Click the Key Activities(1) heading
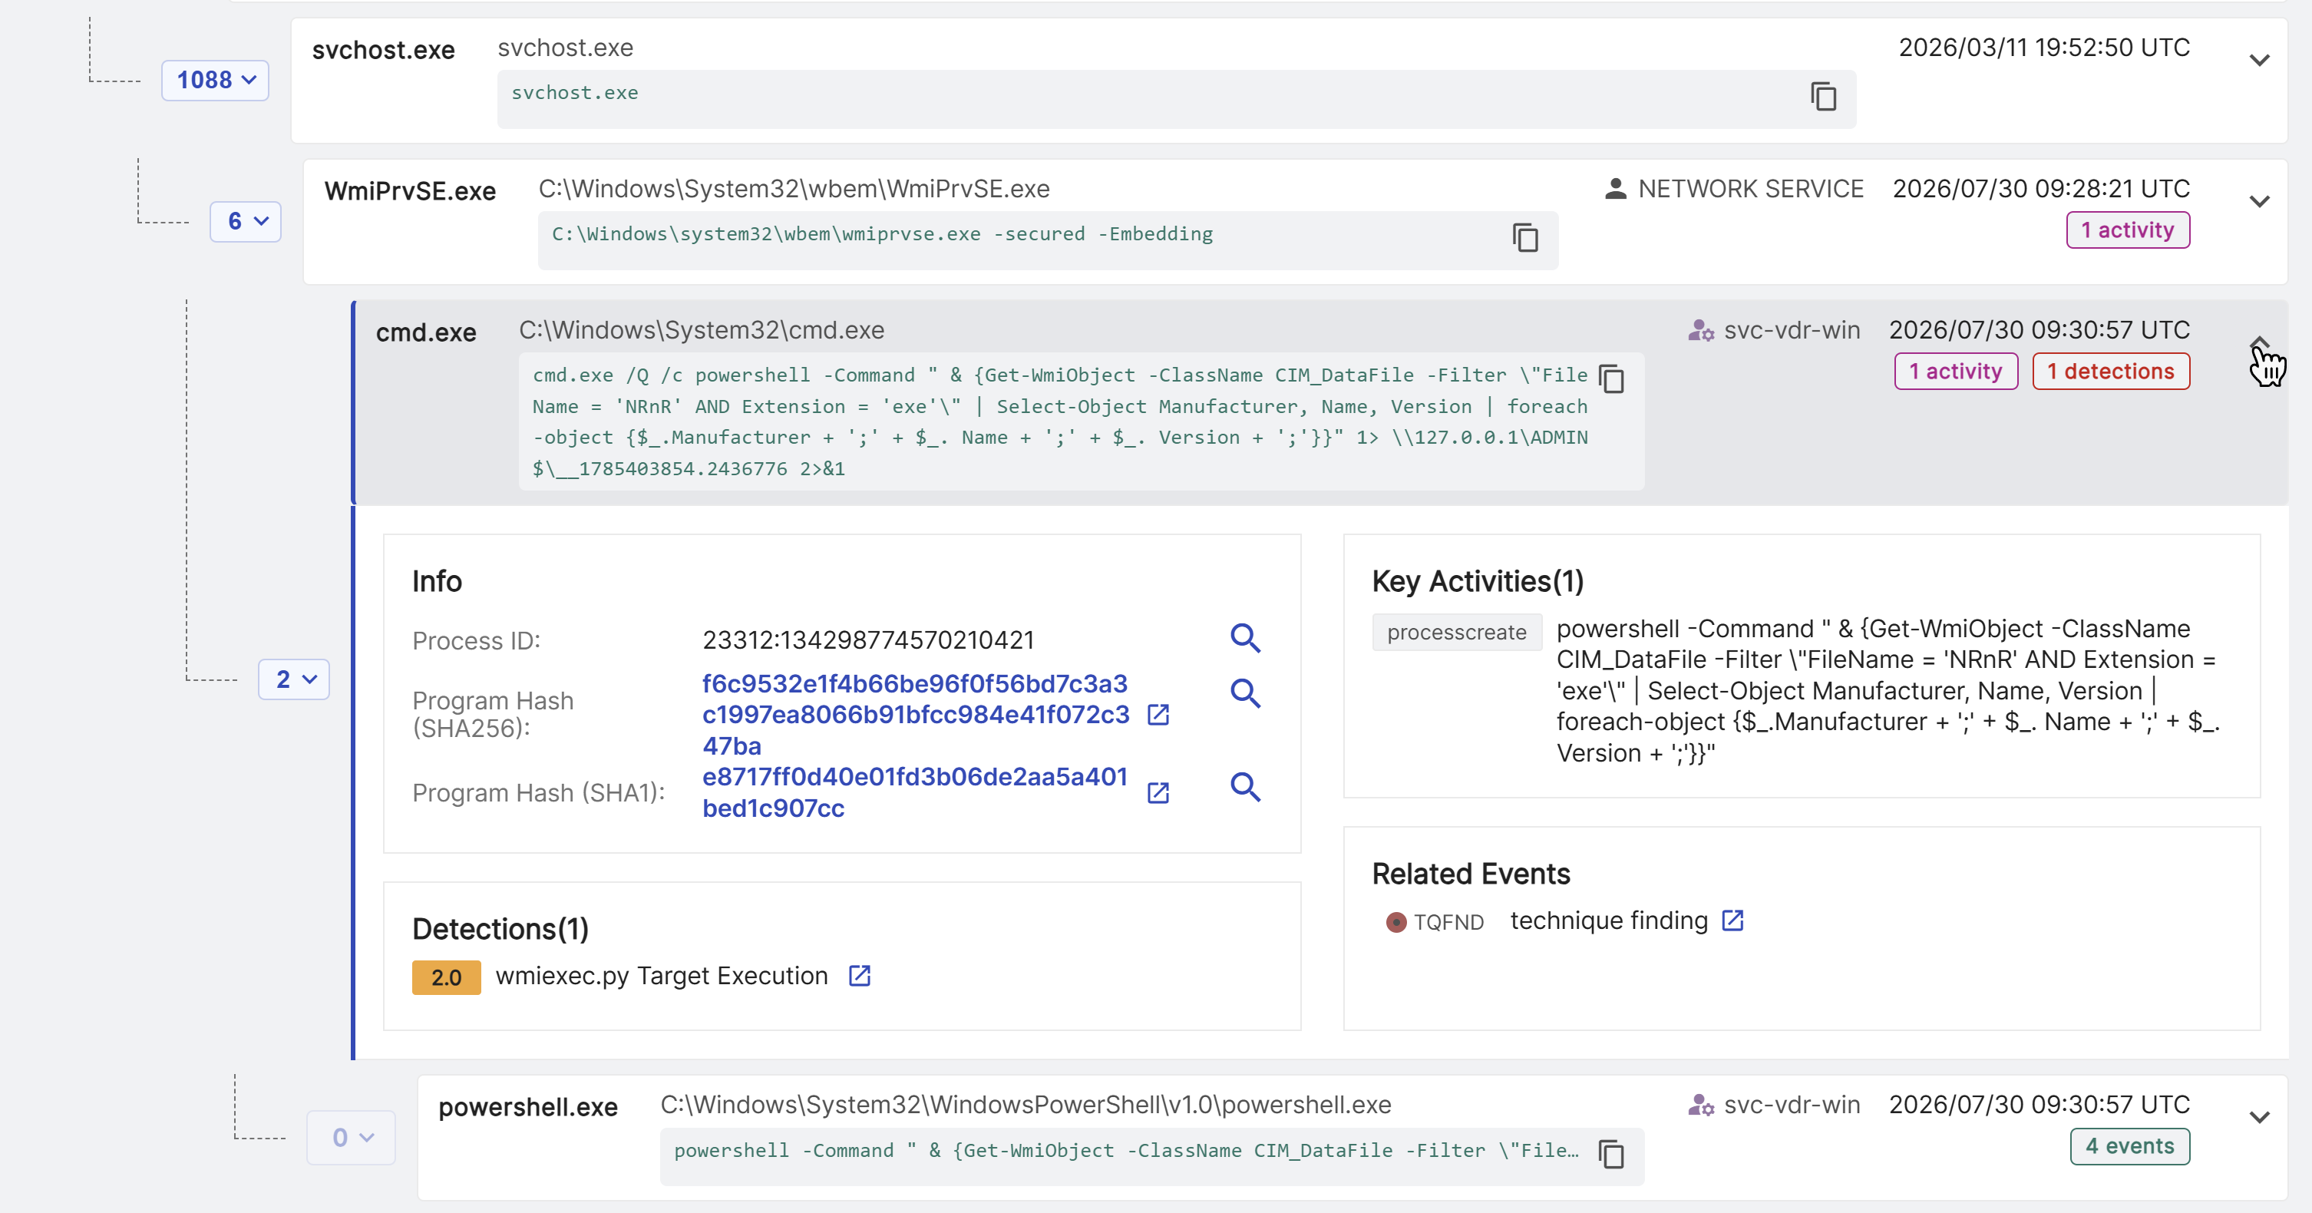Viewport: 2312px width, 1213px height. point(1478,581)
